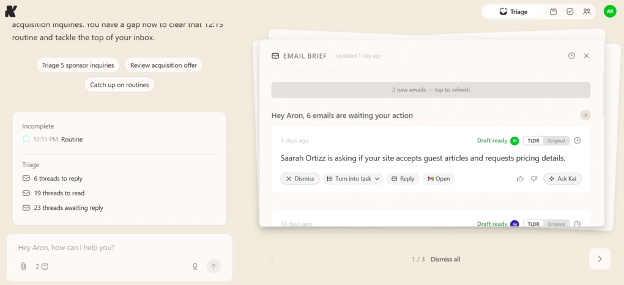Viewport: 624px width, 285px height.
Task: Click the 1 / 3 page indicator
Action: click(x=418, y=259)
